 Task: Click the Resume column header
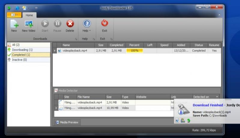[x=214, y=45]
